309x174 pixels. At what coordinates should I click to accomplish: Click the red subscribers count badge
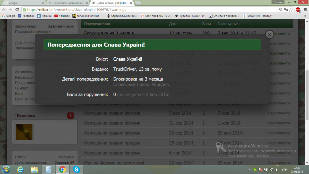[x=71, y=115]
